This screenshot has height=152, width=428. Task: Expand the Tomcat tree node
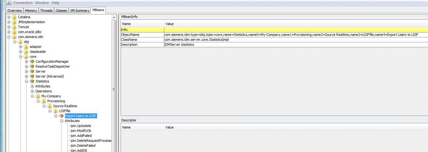tap(9, 27)
